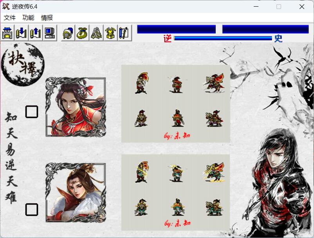This screenshot has width=314, height=238.
Task: Click the 知天易逆天难 vertical calligraphy
Action: [11, 158]
